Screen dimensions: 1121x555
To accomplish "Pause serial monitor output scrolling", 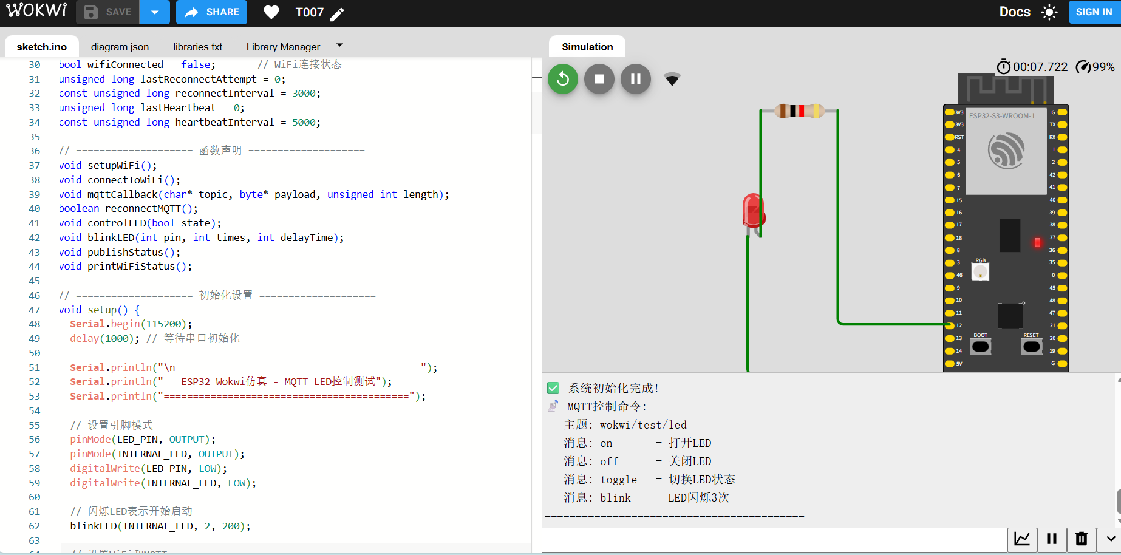I will (1052, 539).
